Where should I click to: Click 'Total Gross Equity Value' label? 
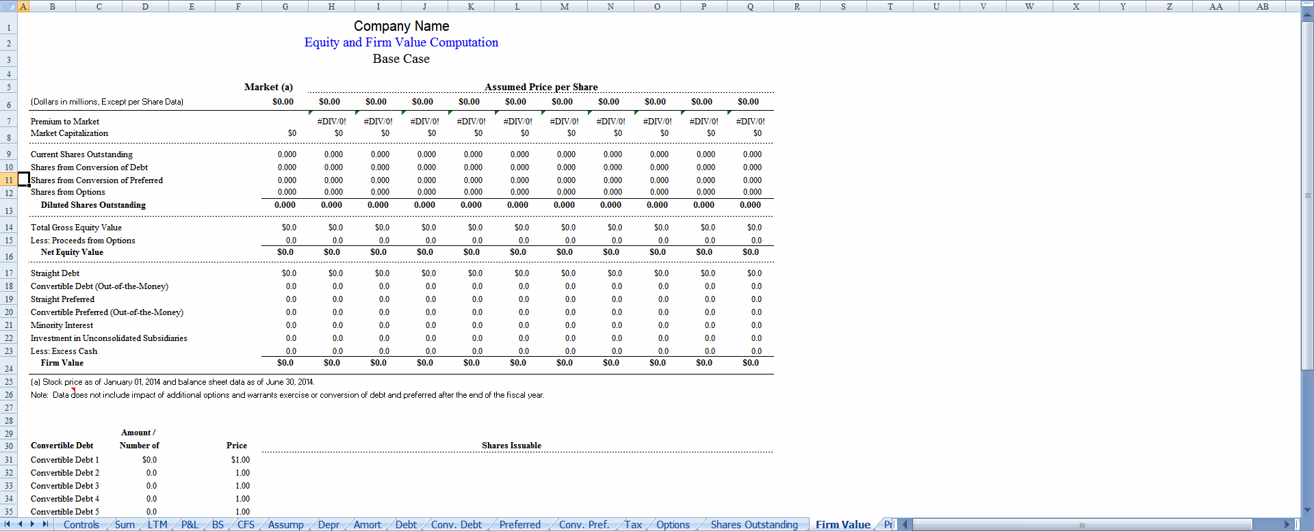point(76,228)
